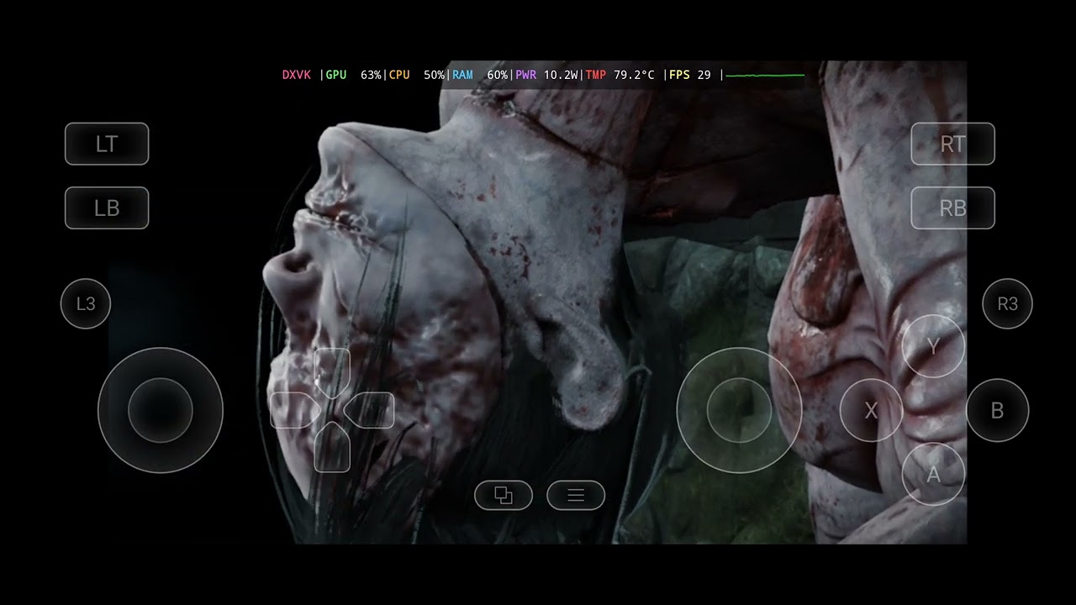This screenshot has height=605, width=1076.
Task: Tap the RT trigger button
Action: 952,144
